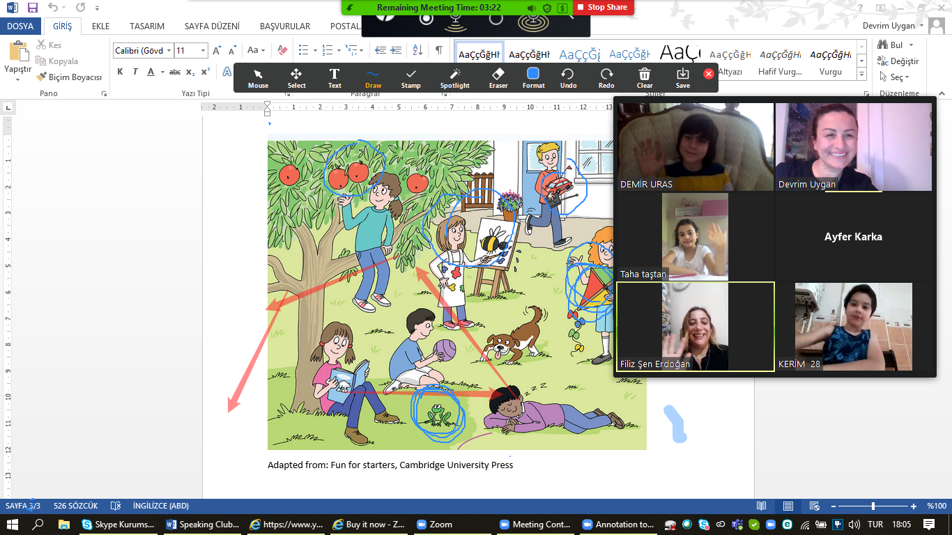Click Kes to cut selection
Viewport: 952px width, 535px height.
(49, 45)
